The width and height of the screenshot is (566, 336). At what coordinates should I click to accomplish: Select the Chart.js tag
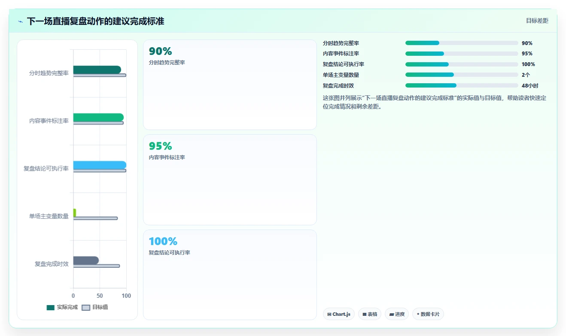click(x=339, y=314)
